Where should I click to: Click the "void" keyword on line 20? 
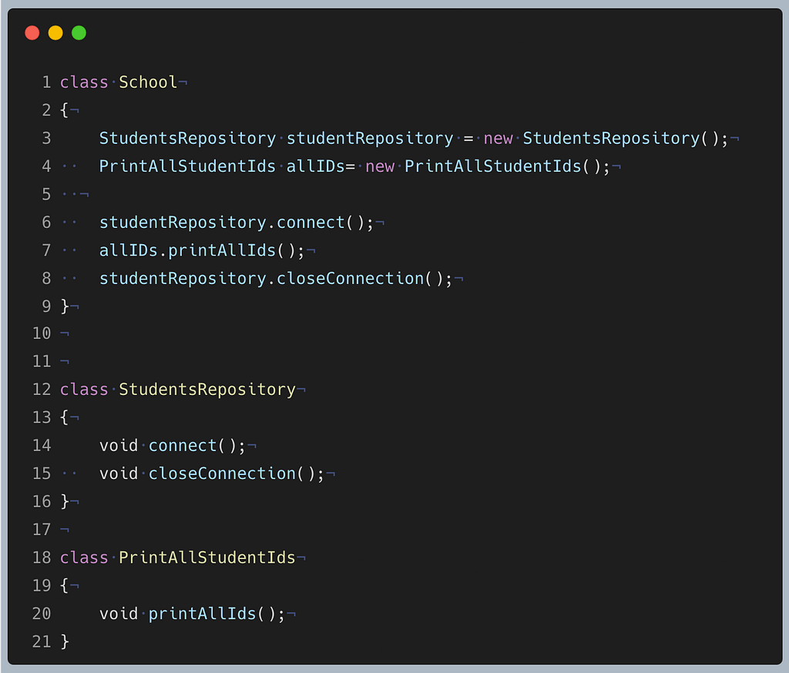coord(119,614)
